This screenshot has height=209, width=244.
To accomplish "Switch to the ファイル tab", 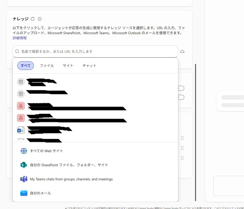I will click(x=47, y=66).
